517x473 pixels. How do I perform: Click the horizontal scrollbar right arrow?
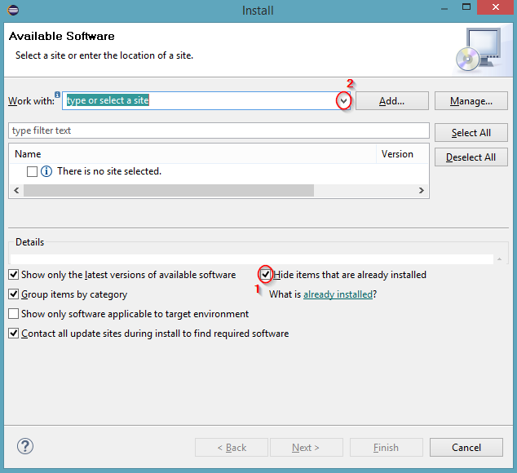[422, 190]
